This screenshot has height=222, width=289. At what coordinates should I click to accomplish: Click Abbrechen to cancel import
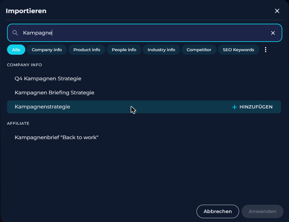[x=218, y=211]
